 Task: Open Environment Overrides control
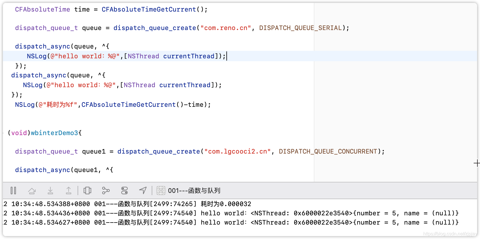(x=124, y=191)
